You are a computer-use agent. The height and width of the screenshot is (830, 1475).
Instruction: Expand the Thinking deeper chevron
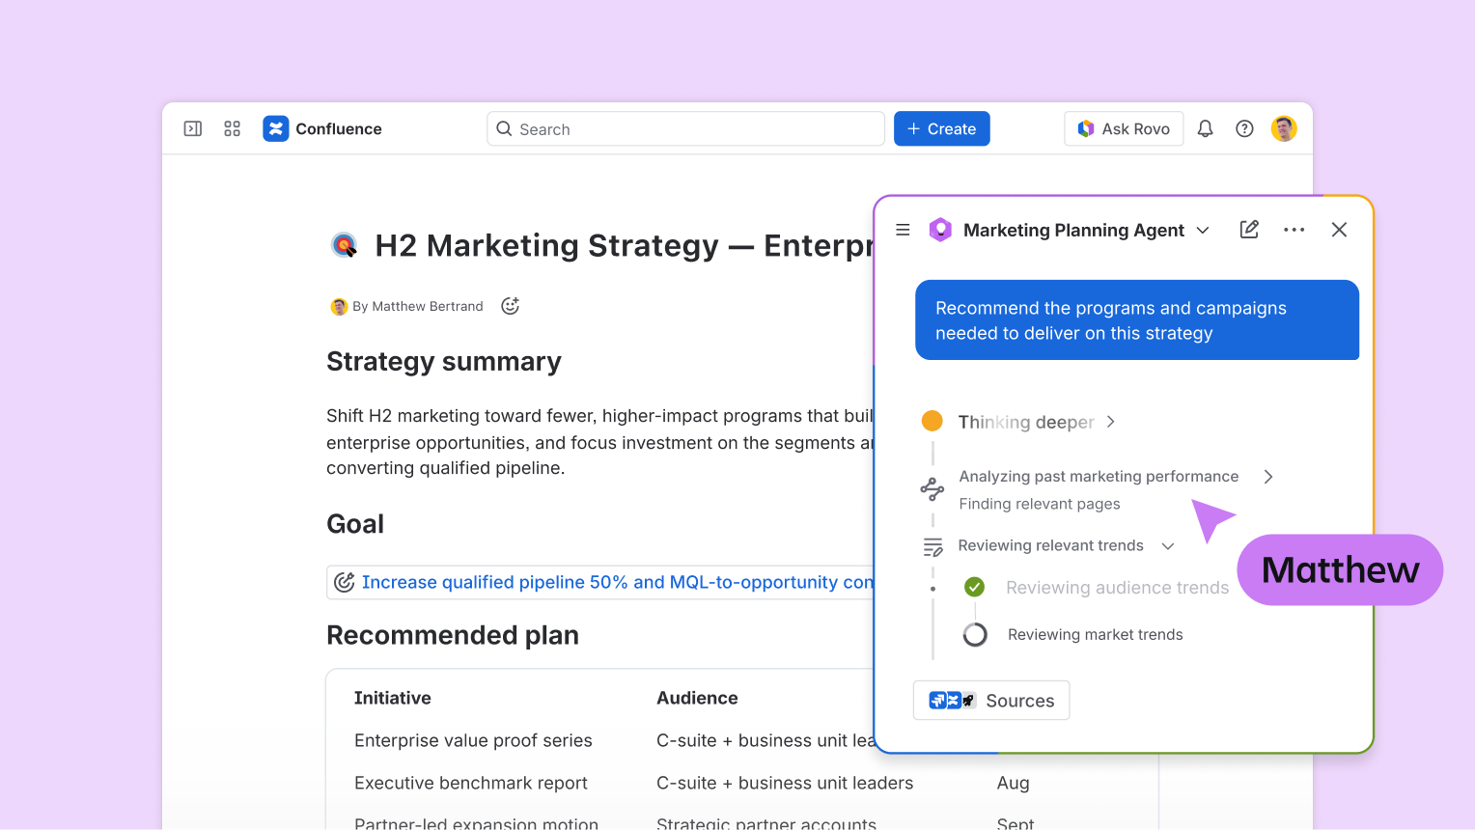tap(1111, 422)
